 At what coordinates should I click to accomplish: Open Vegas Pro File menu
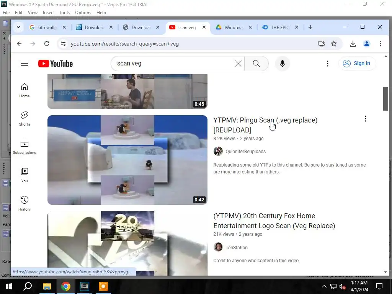[6, 13]
